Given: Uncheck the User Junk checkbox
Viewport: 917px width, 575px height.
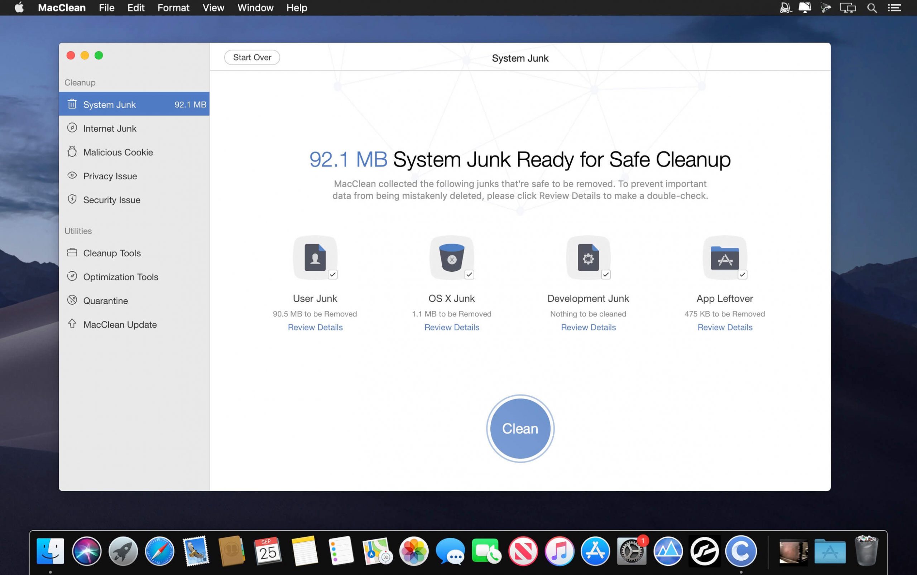Looking at the screenshot, I should coord(332,275).
